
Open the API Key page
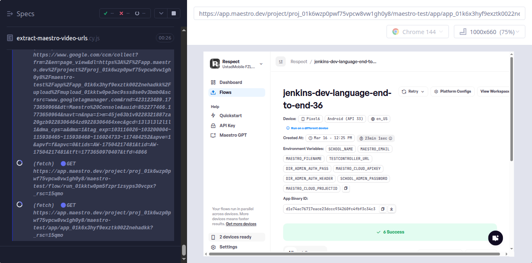click(x=227, y=125)
